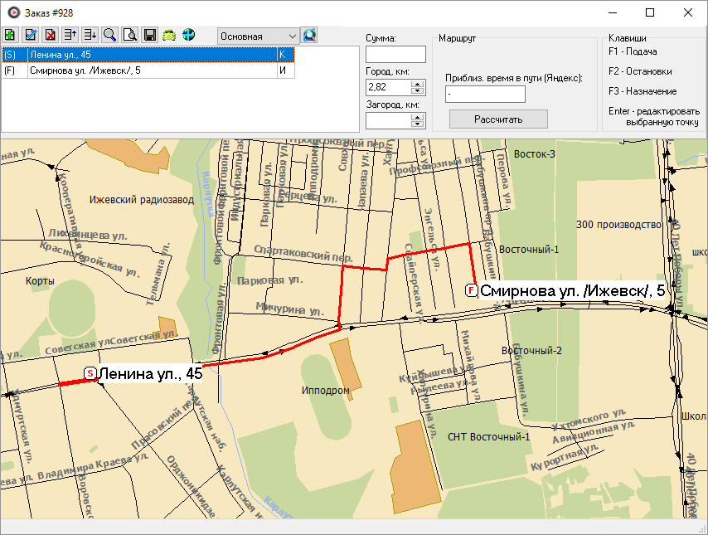Viewport: 708px width, 535px height.
Task: Click the Яндекс travel time field
Action: coord(485,95)
